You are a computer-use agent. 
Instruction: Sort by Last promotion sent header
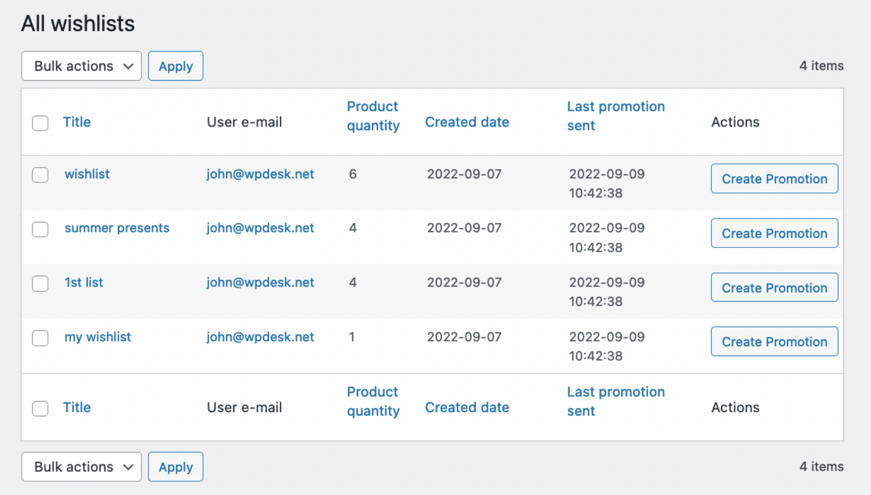coord(615,116)
